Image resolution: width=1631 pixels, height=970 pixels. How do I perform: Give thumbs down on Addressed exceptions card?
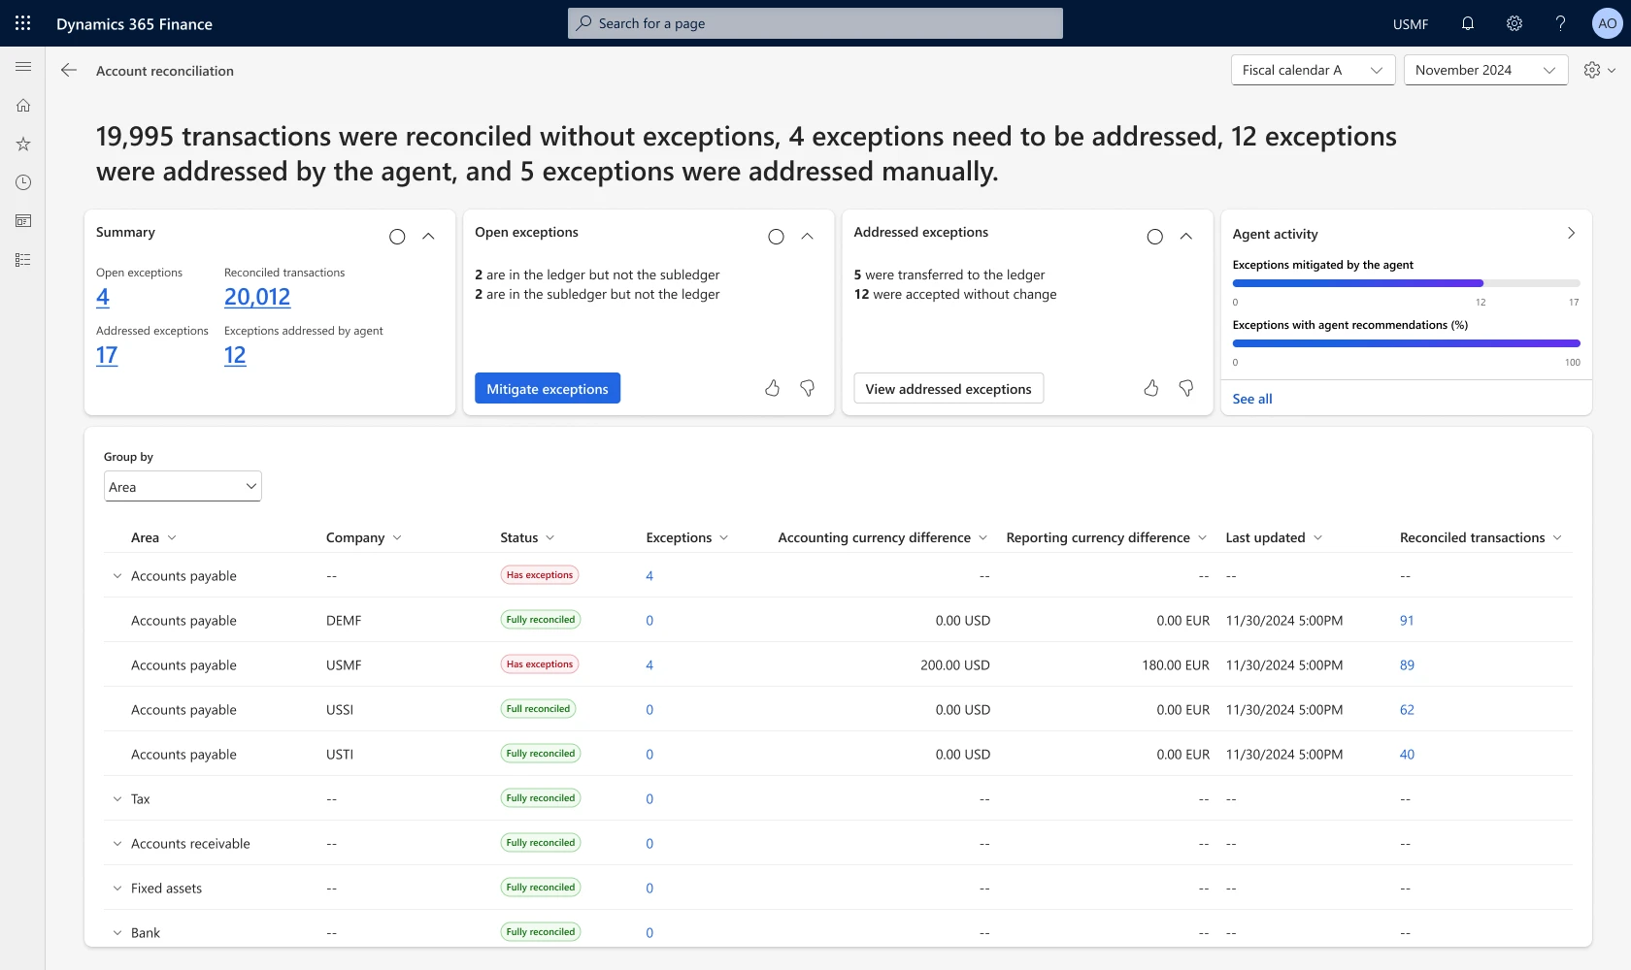coord(1185,388)
